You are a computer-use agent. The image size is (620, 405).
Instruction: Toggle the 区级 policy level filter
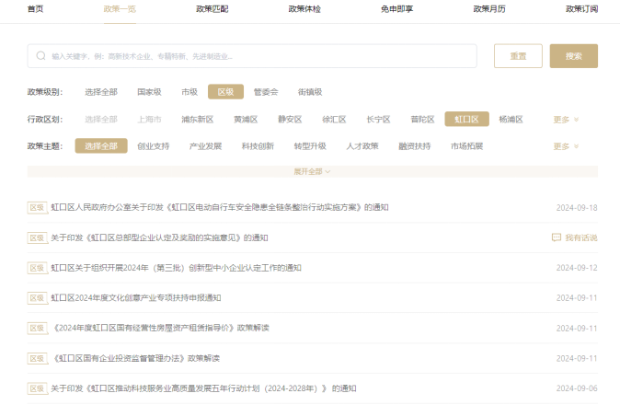pos(225,92)
